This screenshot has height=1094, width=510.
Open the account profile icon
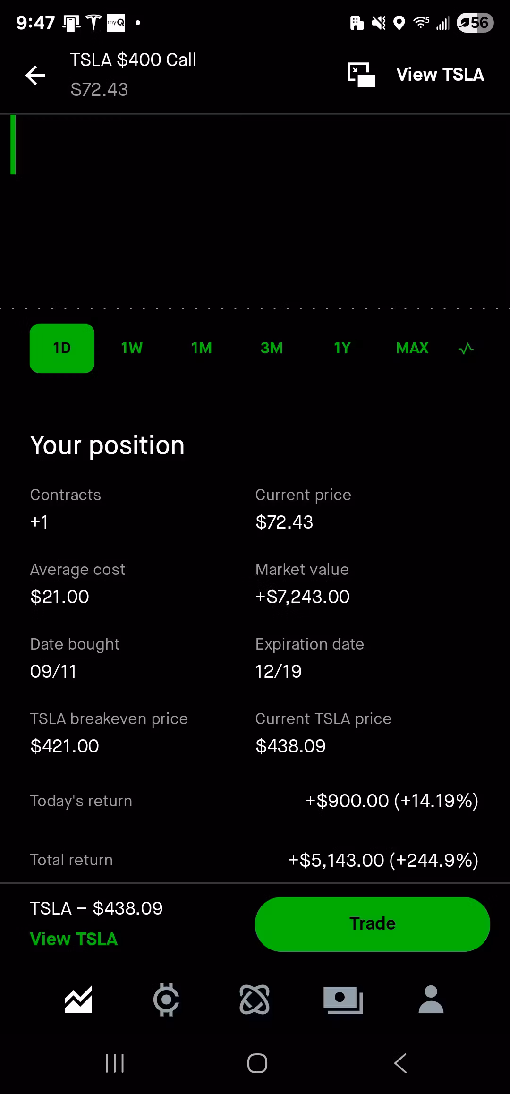point(431,1000)
